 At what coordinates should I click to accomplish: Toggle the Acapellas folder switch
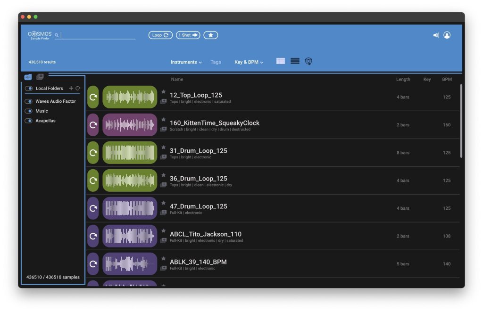(x=29, y=121)
